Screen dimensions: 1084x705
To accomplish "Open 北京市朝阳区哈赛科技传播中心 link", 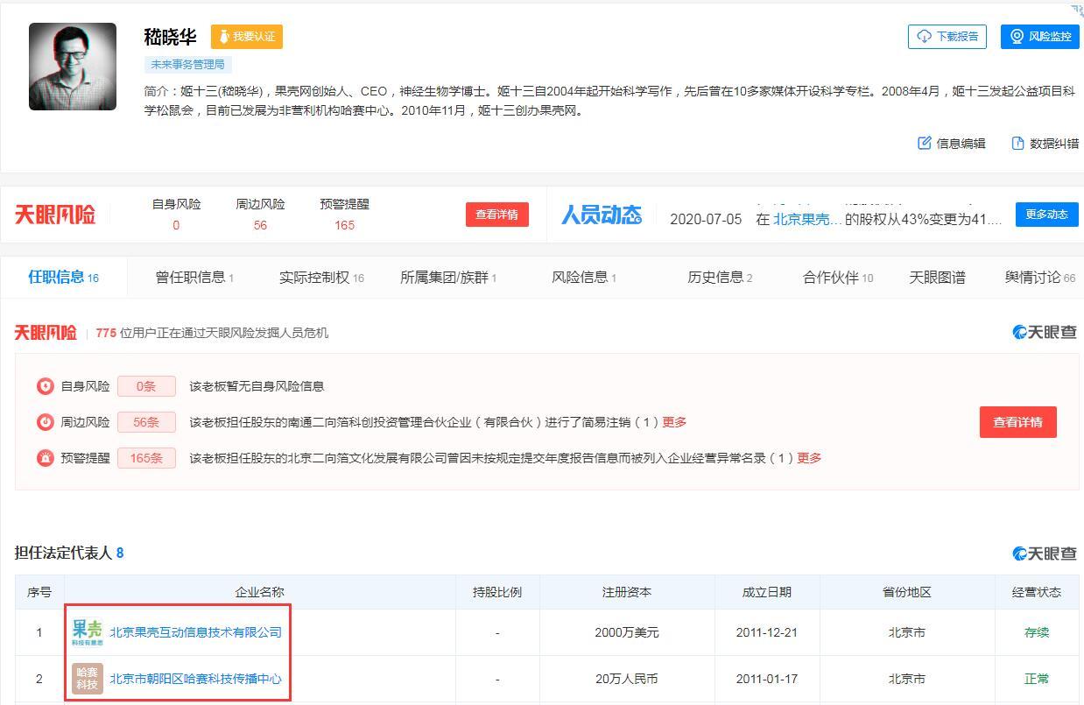I will pyautogui.click(x=195, y=679).
